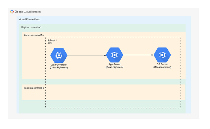Click the Google Cloud hexagon logo
210x129 pixels.
pos(12,12)
